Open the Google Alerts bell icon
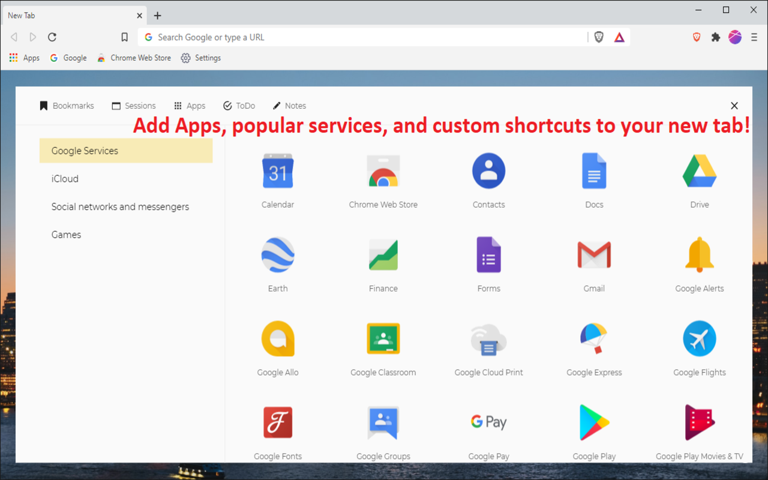Screen dimensions: 768x480 700,255
